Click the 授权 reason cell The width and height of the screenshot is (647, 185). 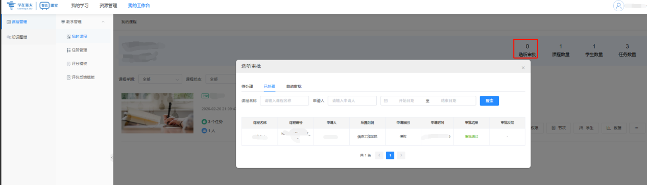402,137
